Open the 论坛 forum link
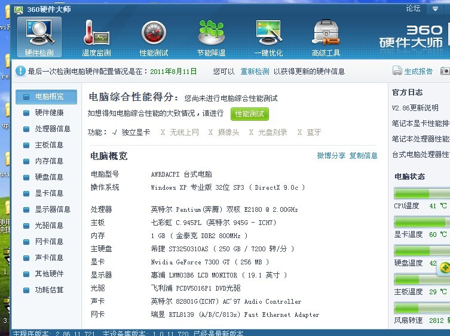 tap(413, 8)
